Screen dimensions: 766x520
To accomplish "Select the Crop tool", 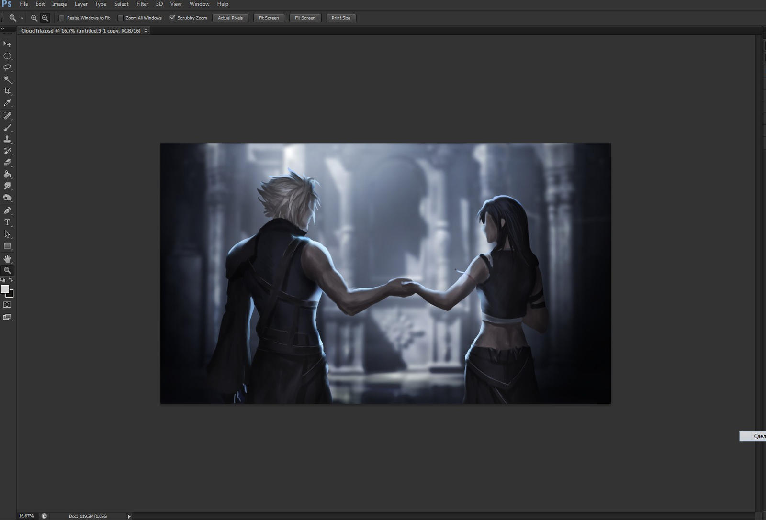I will tap(7, 91).
